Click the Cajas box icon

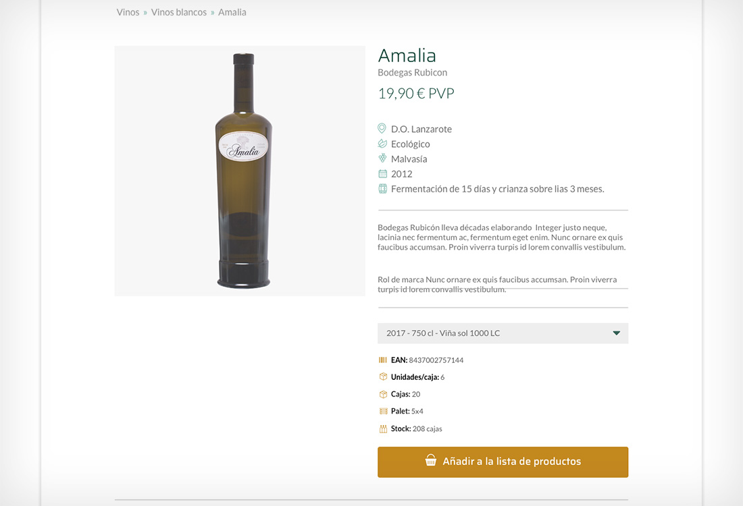pyautogui.click(x=383, y=394)
